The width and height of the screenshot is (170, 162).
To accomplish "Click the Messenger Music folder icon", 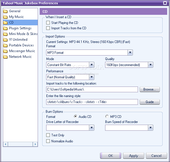I will click(x=5, y=51).
